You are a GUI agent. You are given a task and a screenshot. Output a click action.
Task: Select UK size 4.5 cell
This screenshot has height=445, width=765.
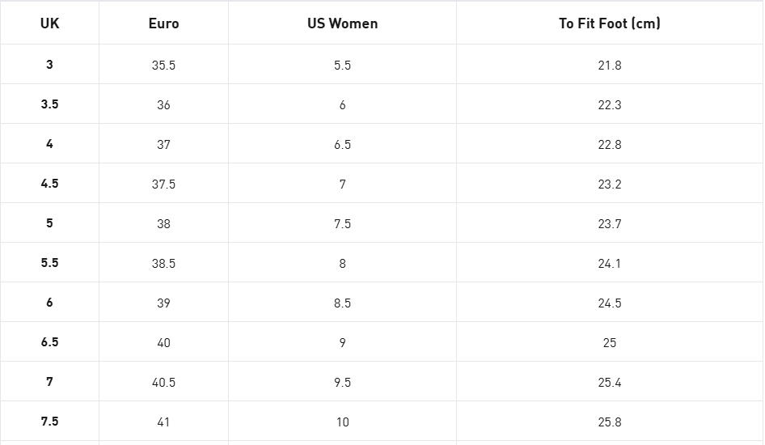50,184
